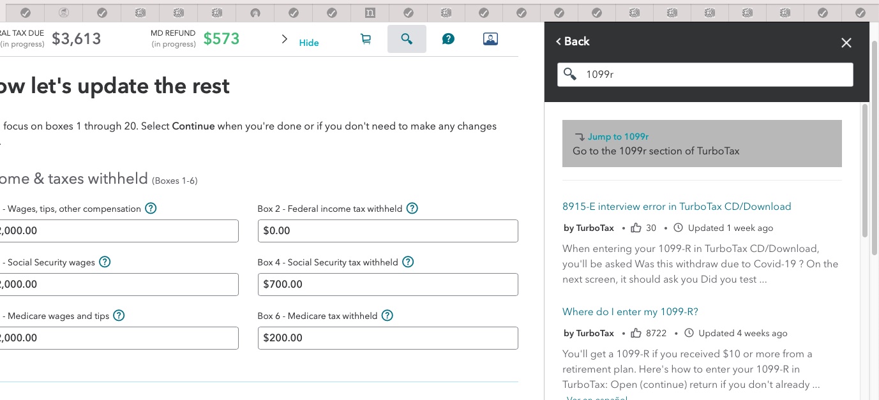Open help for Medicare tax withheld
The image size is (879, 400).
(x=387, y=316)
